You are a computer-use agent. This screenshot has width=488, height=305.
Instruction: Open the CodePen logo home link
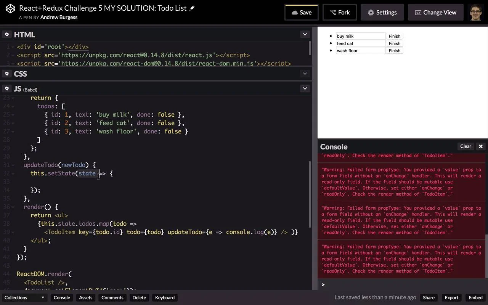click(x=10, y=8)
